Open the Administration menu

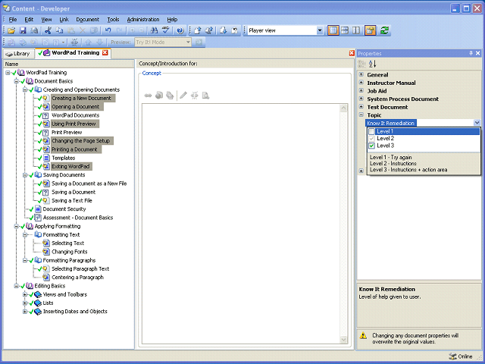(x=143, y=20)
